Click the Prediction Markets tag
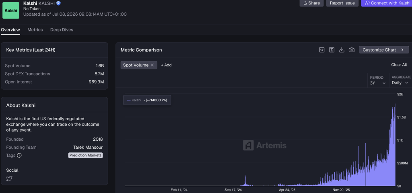 click(85, 155)
